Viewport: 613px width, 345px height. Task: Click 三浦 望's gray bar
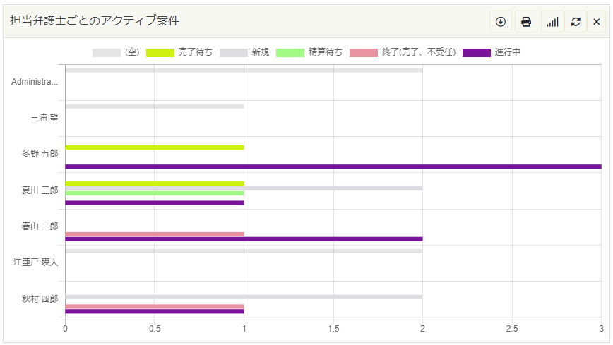point(154,107)
